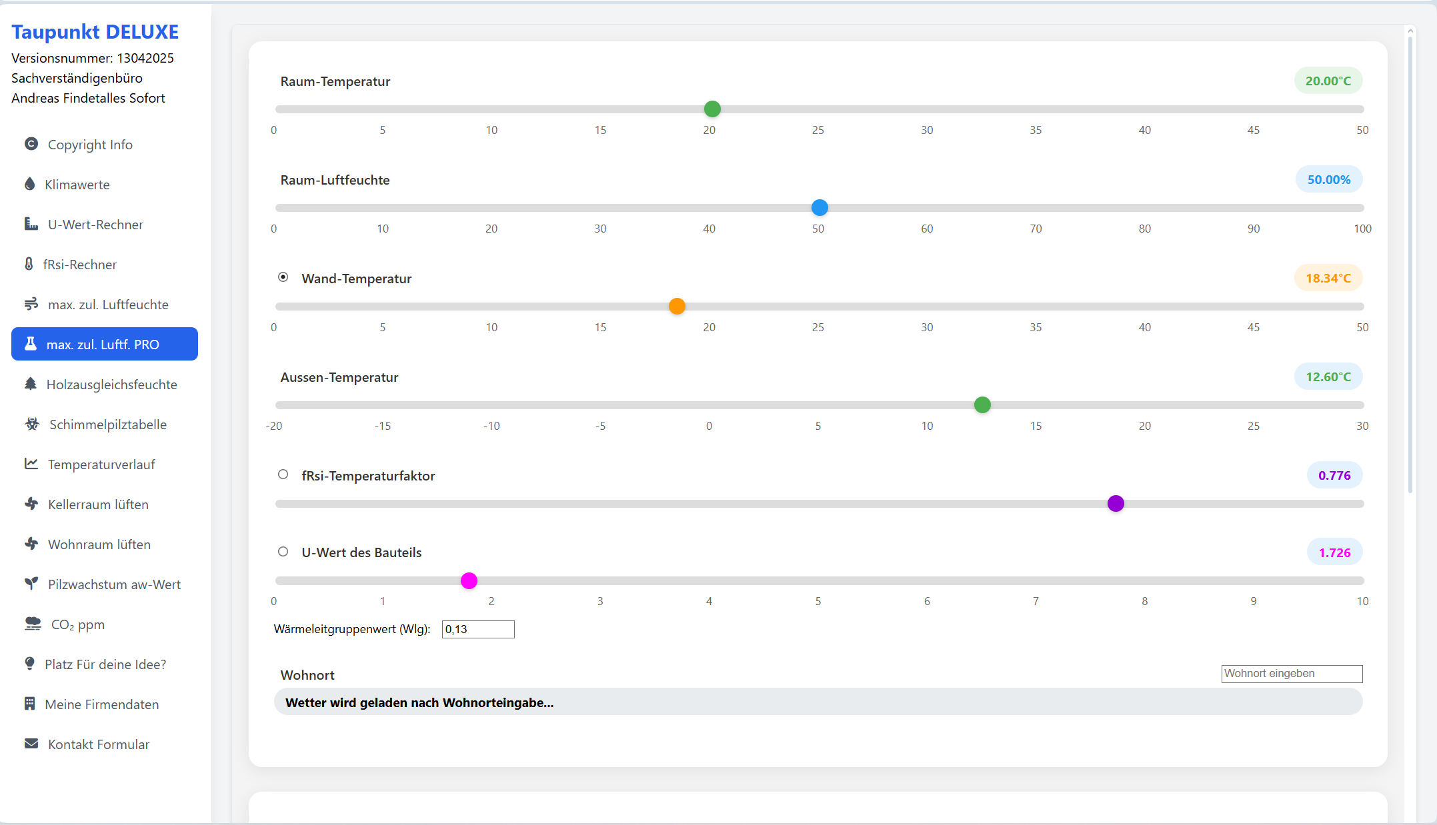Open Platz Für deine Idee?

coord(105,664)
